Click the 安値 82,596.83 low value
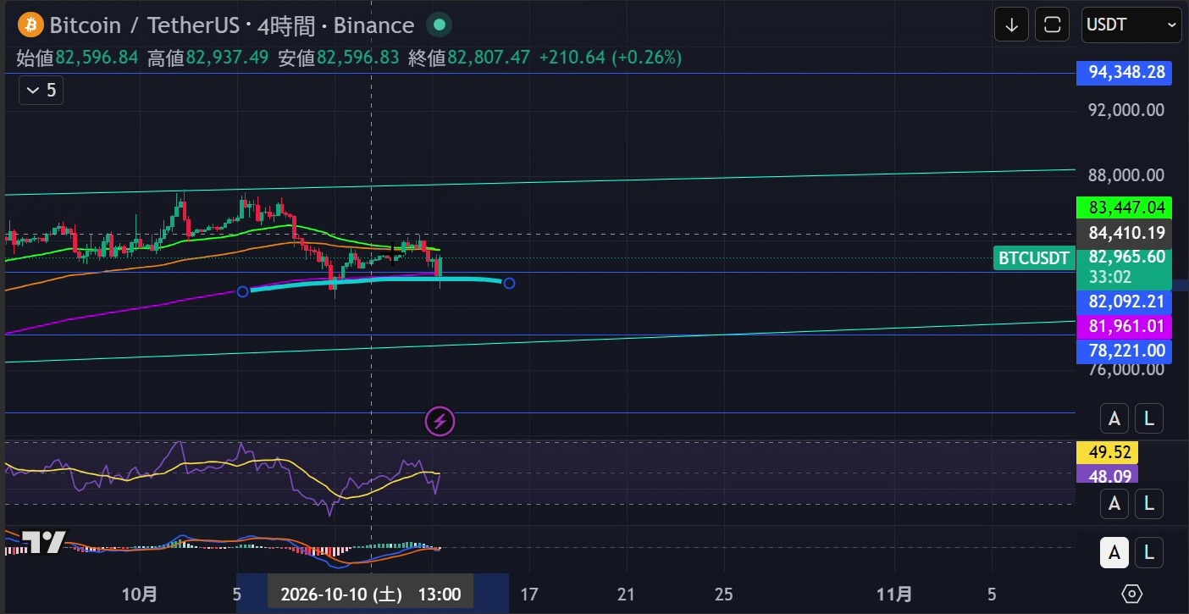Image resolution: width=1189 pixels, height=614 pixels. (x=338, y=58)
